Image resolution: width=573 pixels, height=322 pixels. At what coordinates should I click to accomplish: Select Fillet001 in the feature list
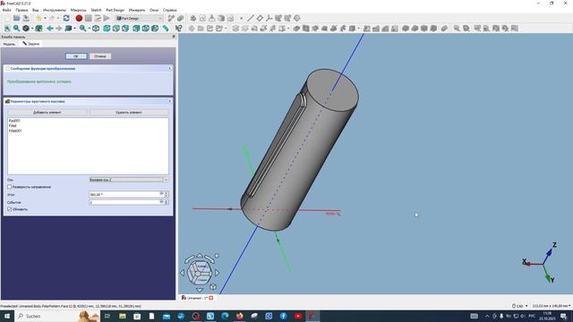click(x=15, y=131)
